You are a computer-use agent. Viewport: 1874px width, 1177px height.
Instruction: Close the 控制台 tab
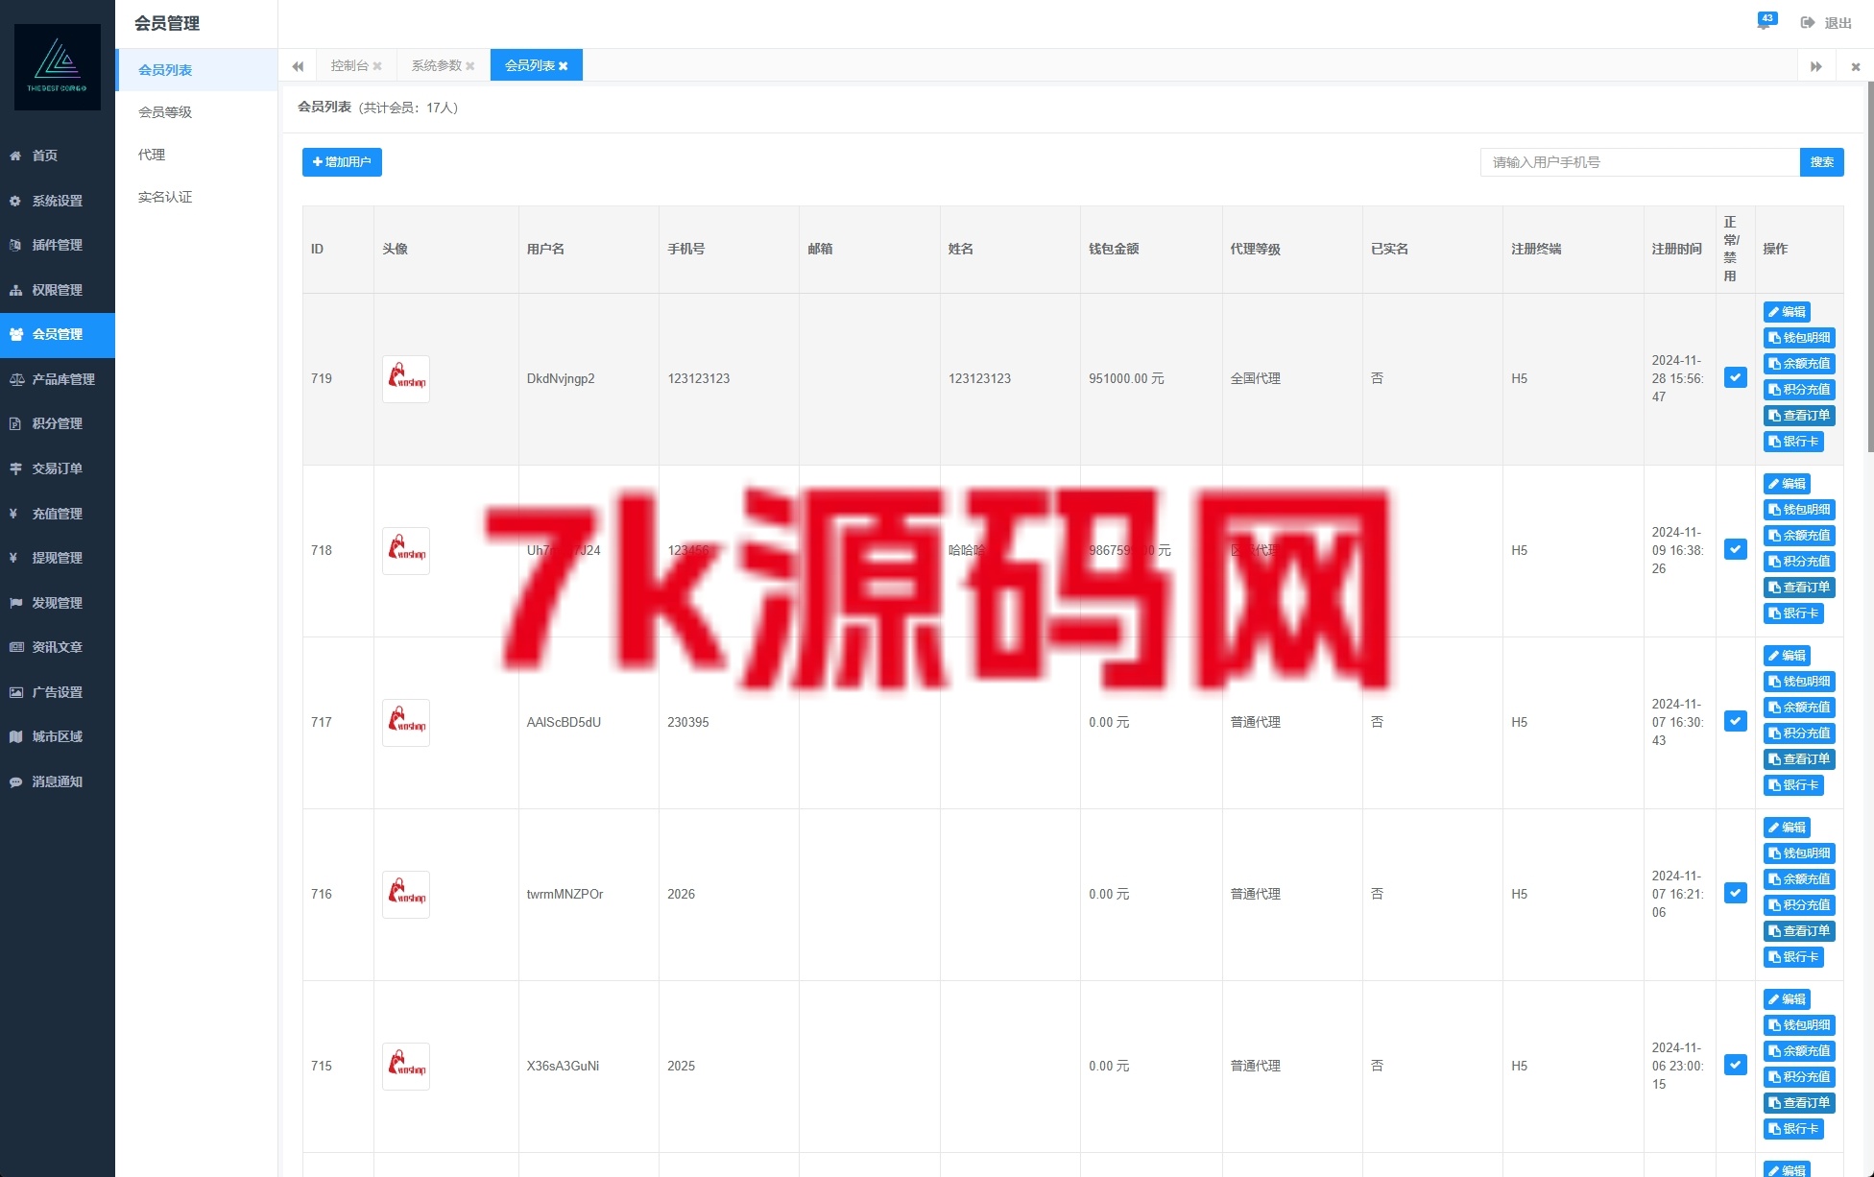pos(377,66)
